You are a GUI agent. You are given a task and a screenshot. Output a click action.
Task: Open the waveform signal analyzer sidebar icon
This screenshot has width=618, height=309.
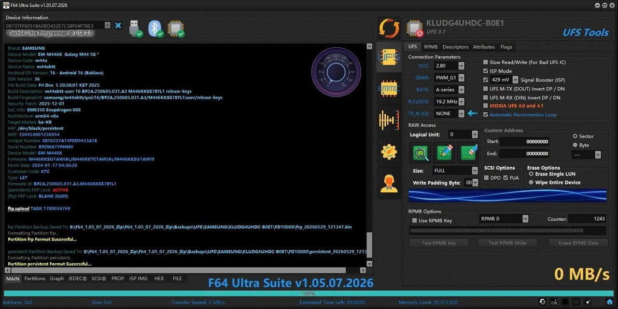(x=389, y=120)
